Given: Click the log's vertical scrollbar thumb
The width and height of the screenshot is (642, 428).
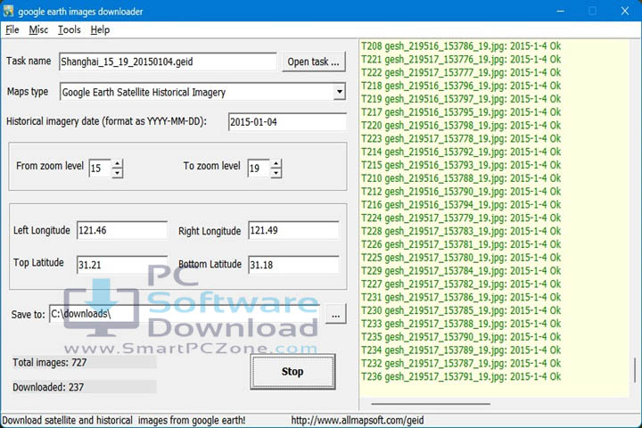Looking at the screenshot, I should tap(635, 370).
